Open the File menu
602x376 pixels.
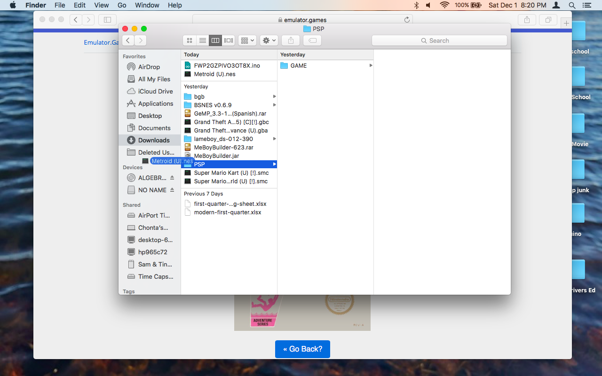(x=60, y=5)
